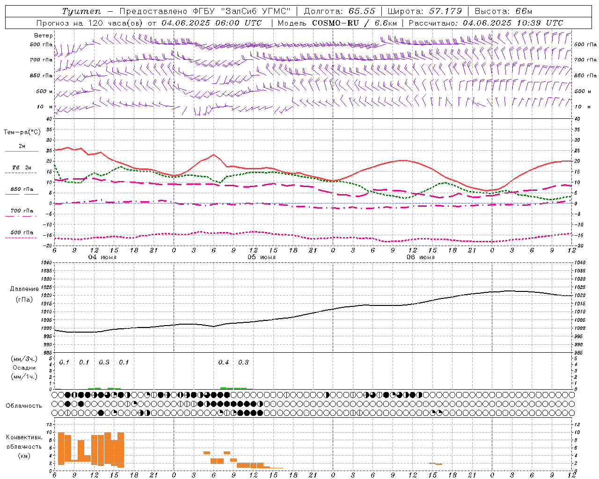
Task: Click the 'Давление' pressure label
Action: pos(24,289)
